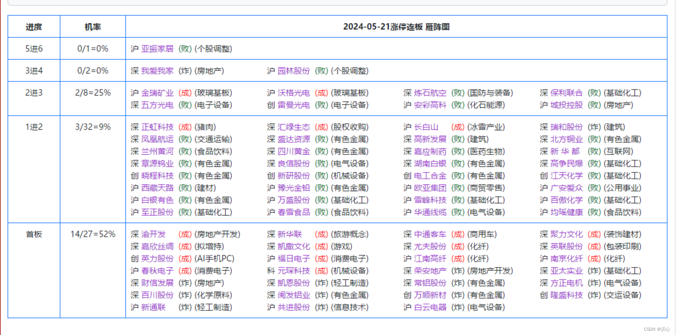
Task: Open the 元琛科技 stock link
Action: (x=294, y=271)
